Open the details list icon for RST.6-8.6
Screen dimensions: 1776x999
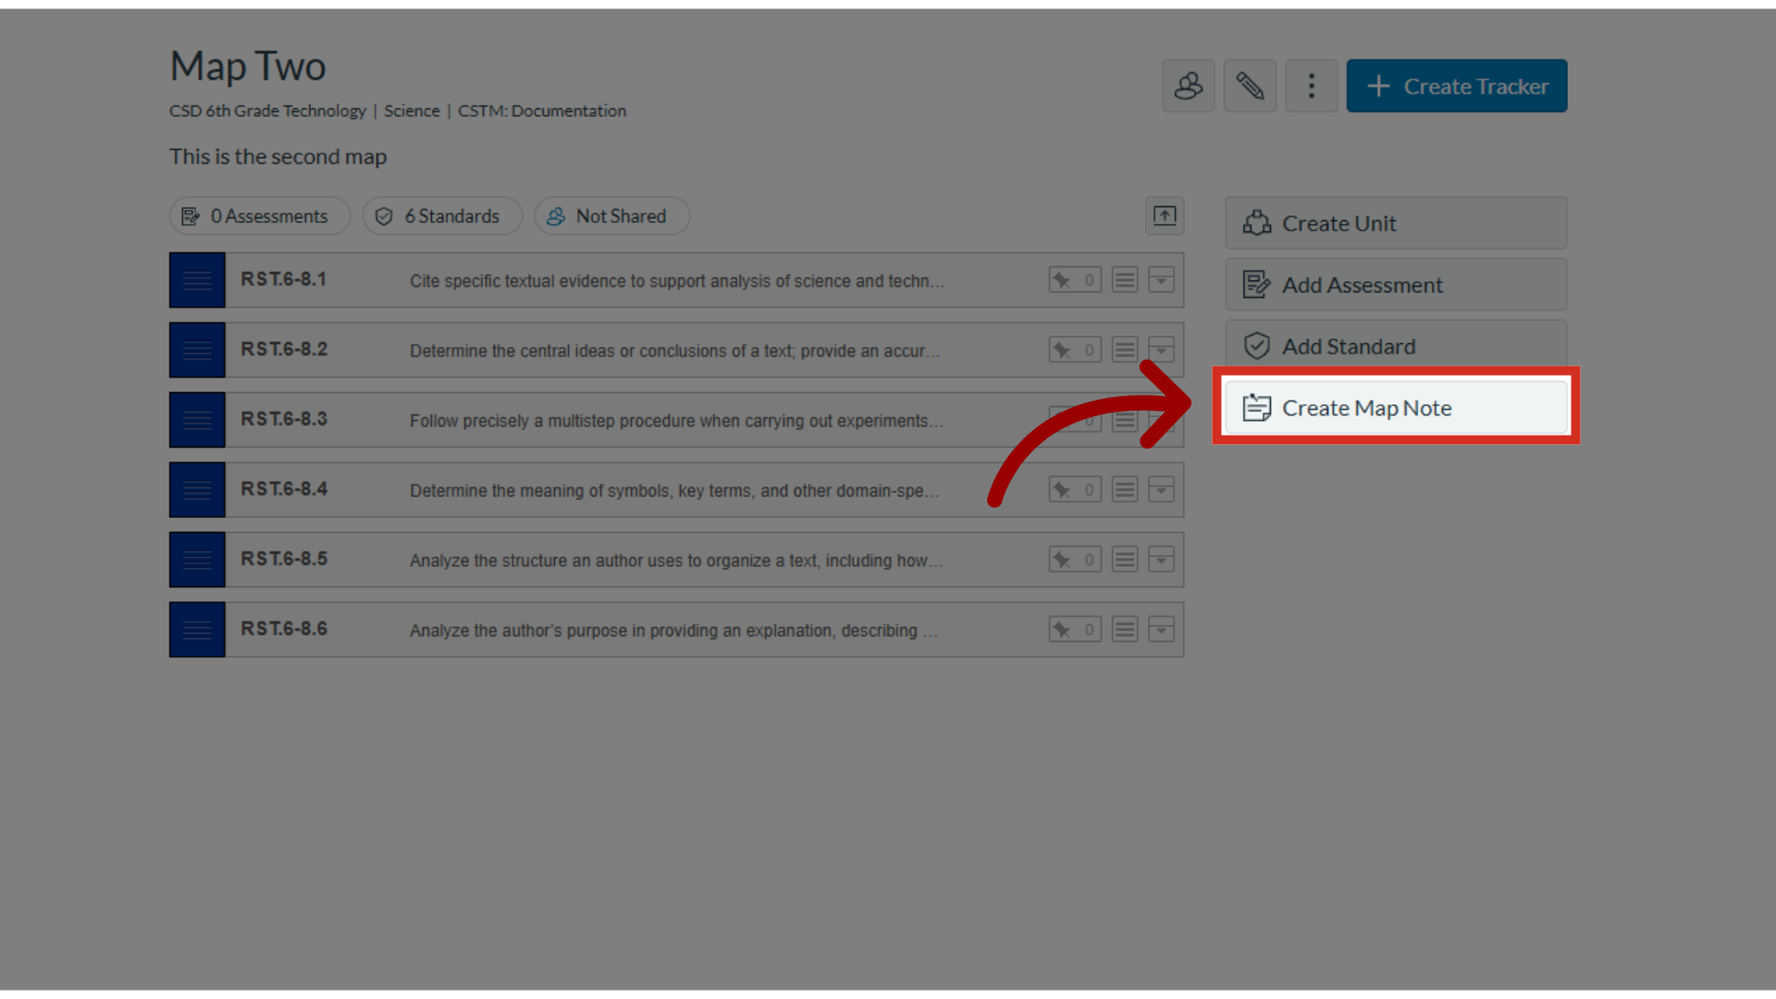point(1124,630)
